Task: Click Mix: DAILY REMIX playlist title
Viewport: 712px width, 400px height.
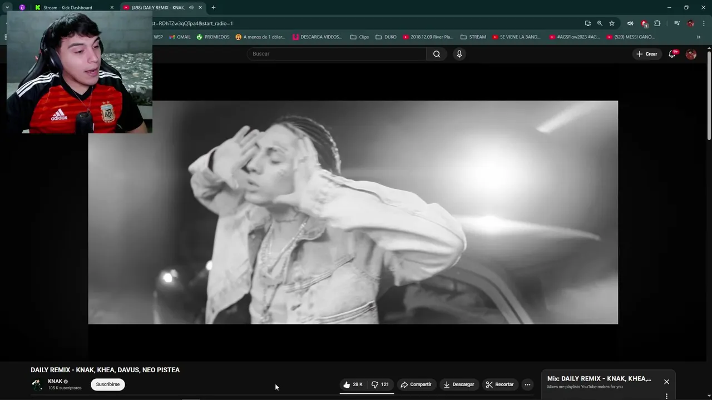Action: 599,379
